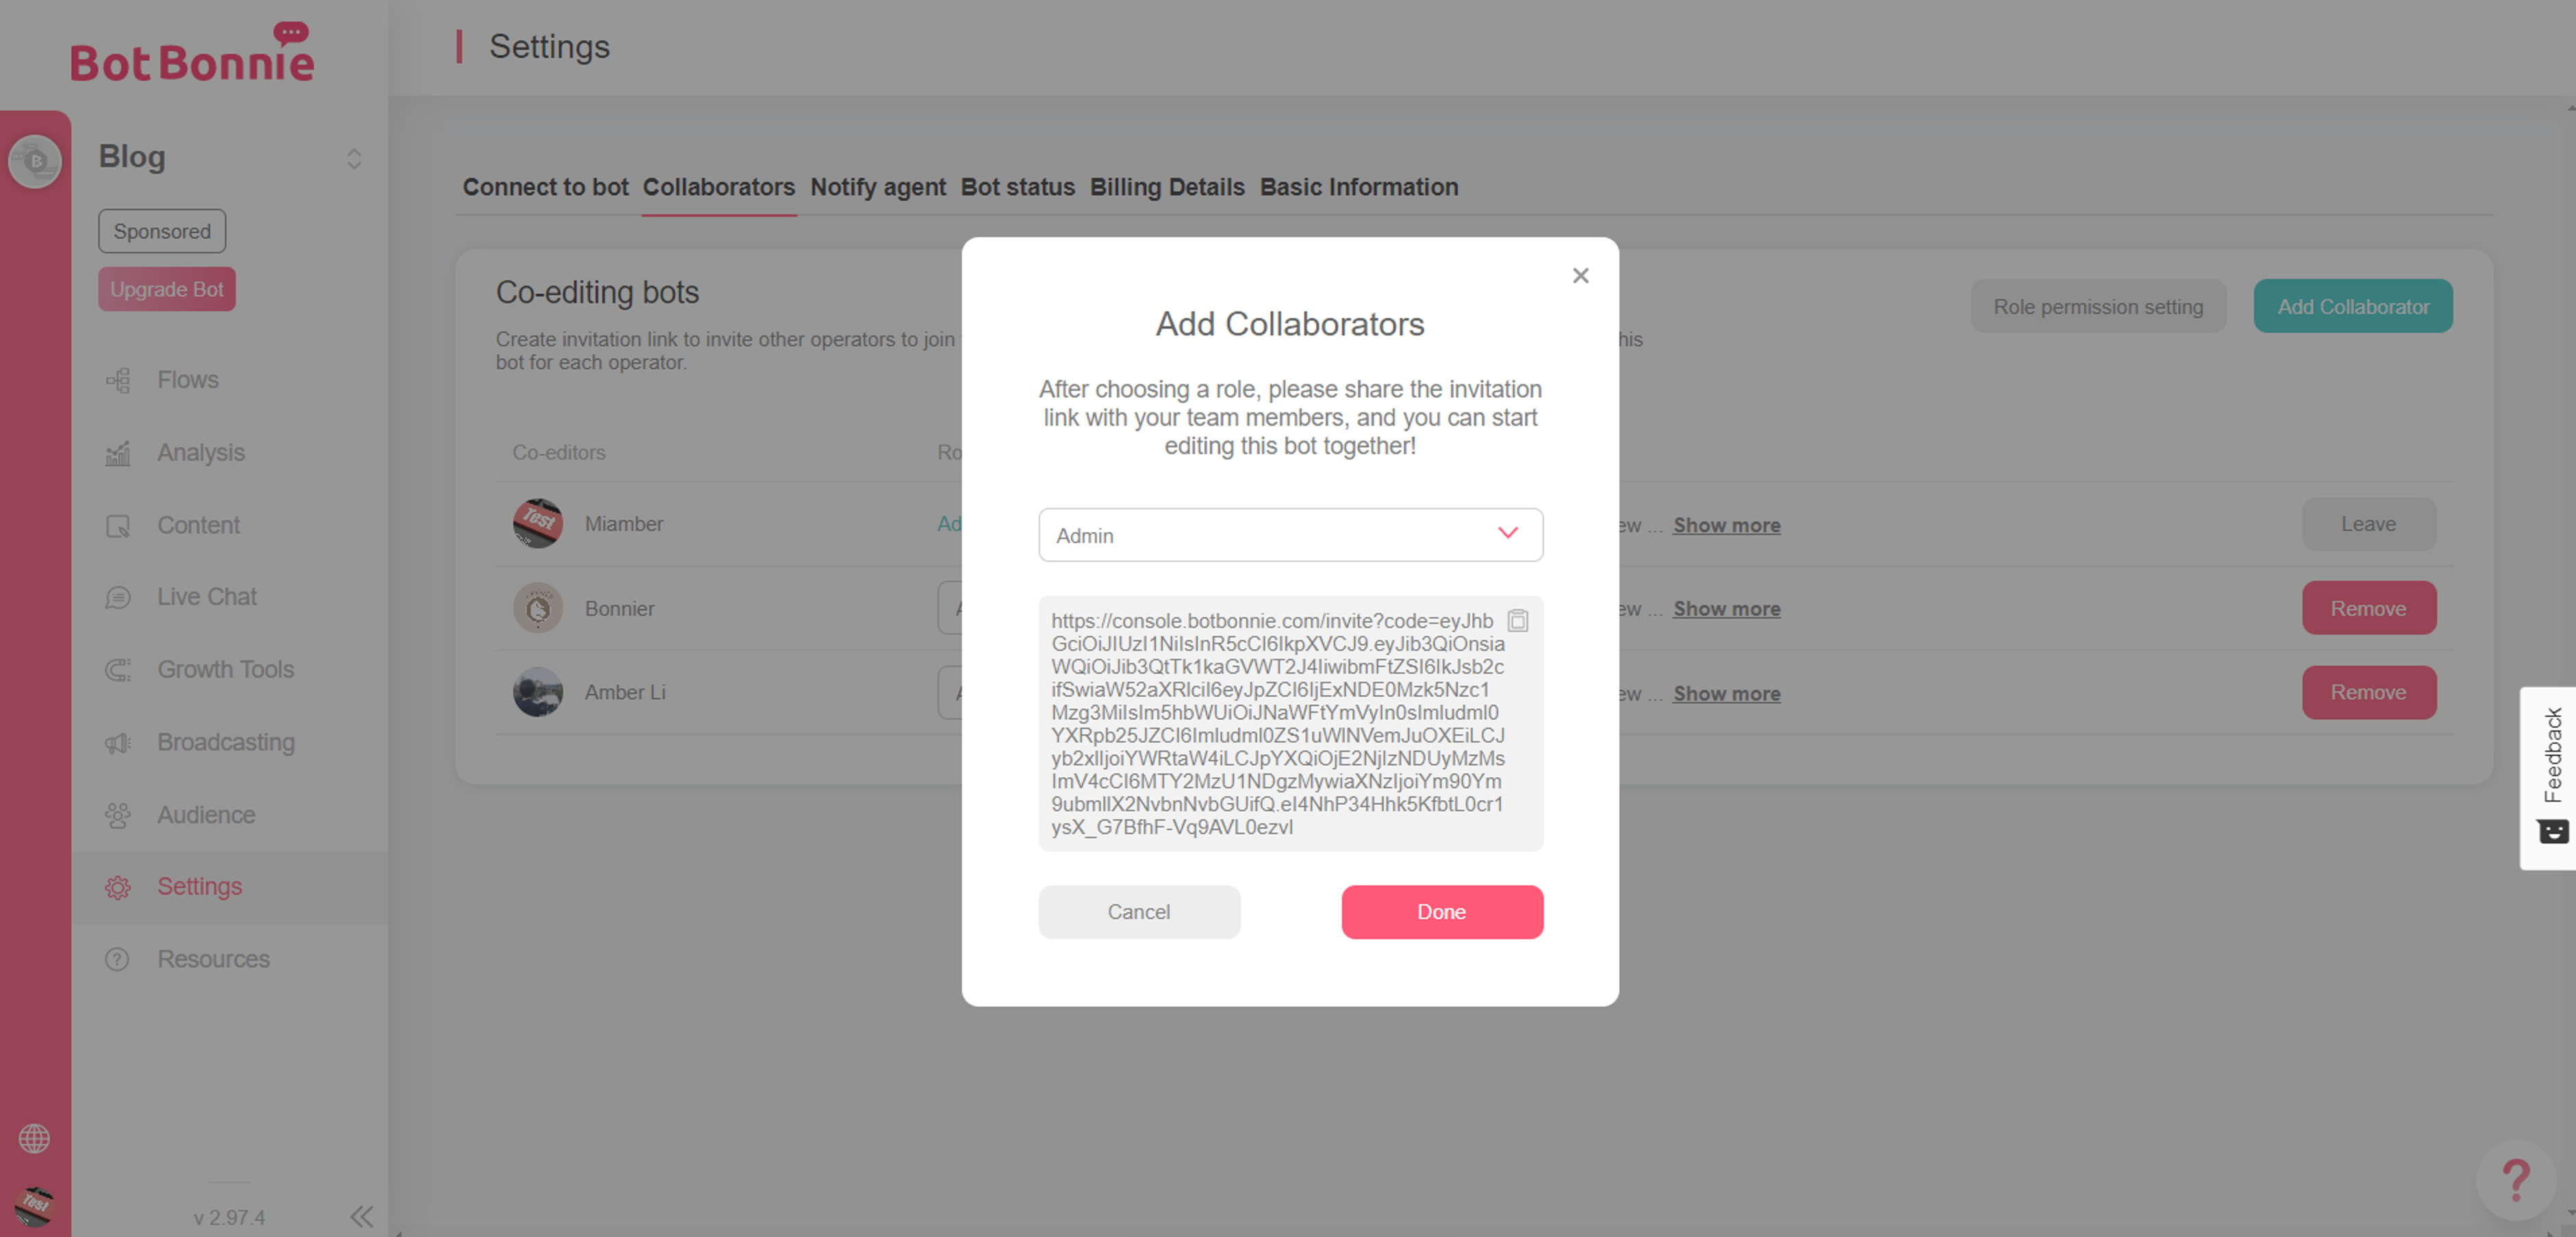Open the Growth Tools magnet icon
2576x1237 pixels.
coord(118,670)
